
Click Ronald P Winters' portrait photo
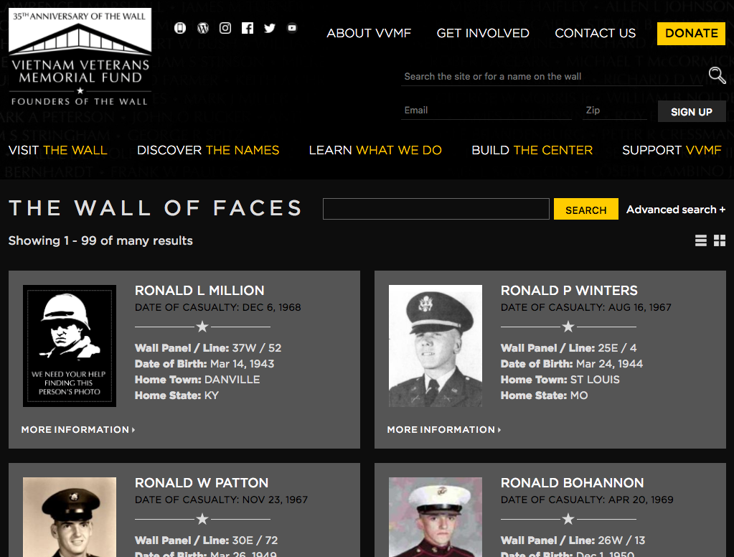[x=436, y=346]
